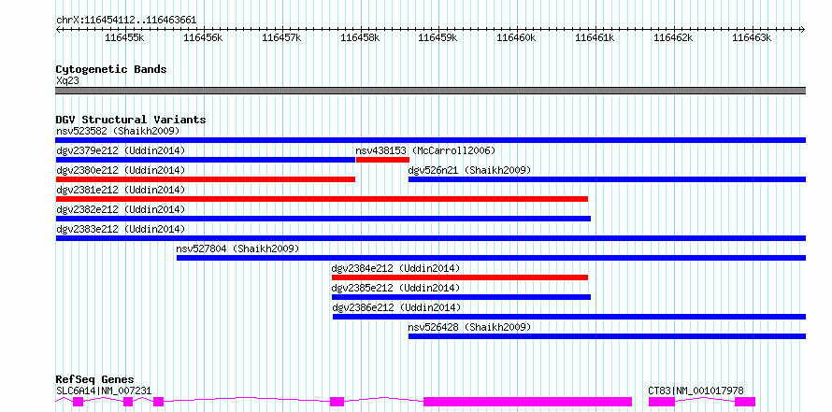The width and height of the screenshot is (832, 412).
Task: Click the nsv438153 red variant bar
Action: pyautogui.click(x=382, y=160)
